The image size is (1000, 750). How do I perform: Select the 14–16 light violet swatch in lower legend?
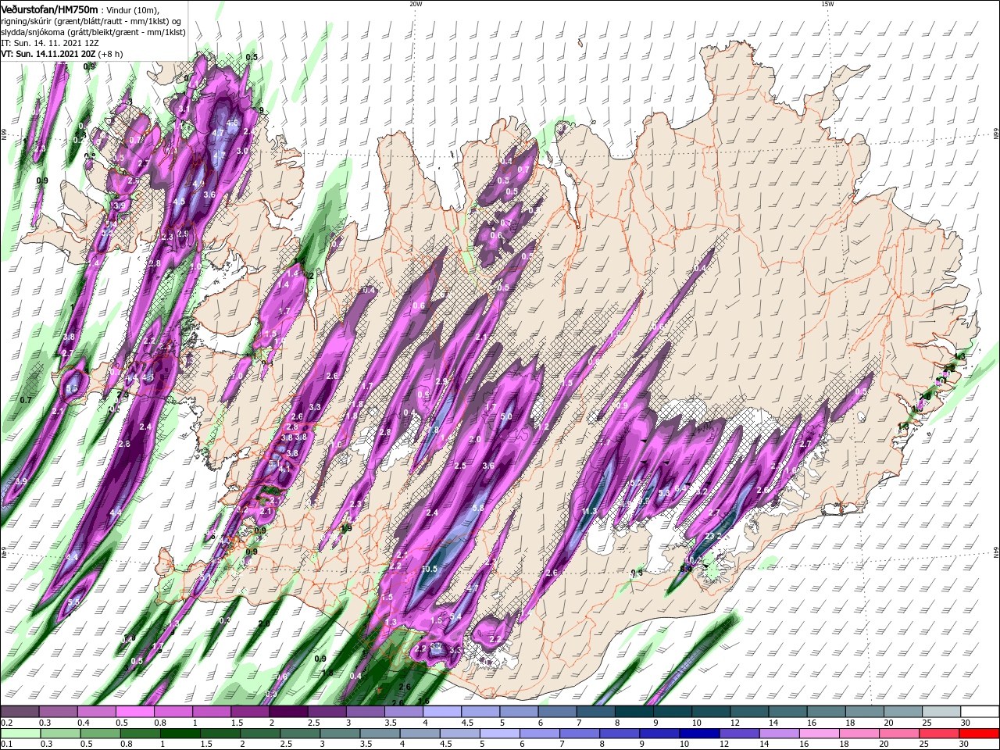(x=780, y=734)
